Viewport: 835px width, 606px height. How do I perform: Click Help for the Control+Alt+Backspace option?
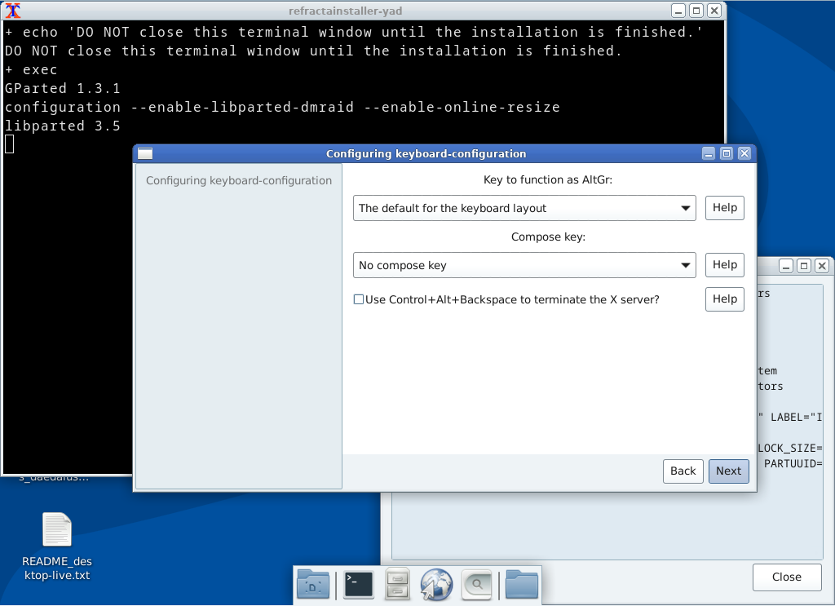click(x=724, y=299)
